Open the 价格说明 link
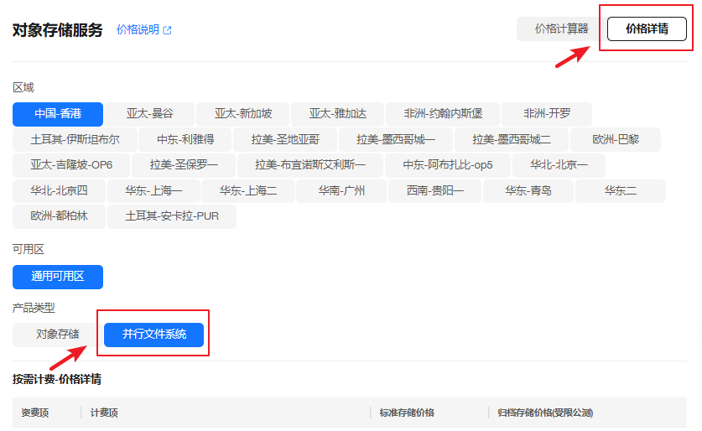Screen dimensions: 702x431 click(x=138, y=29)
